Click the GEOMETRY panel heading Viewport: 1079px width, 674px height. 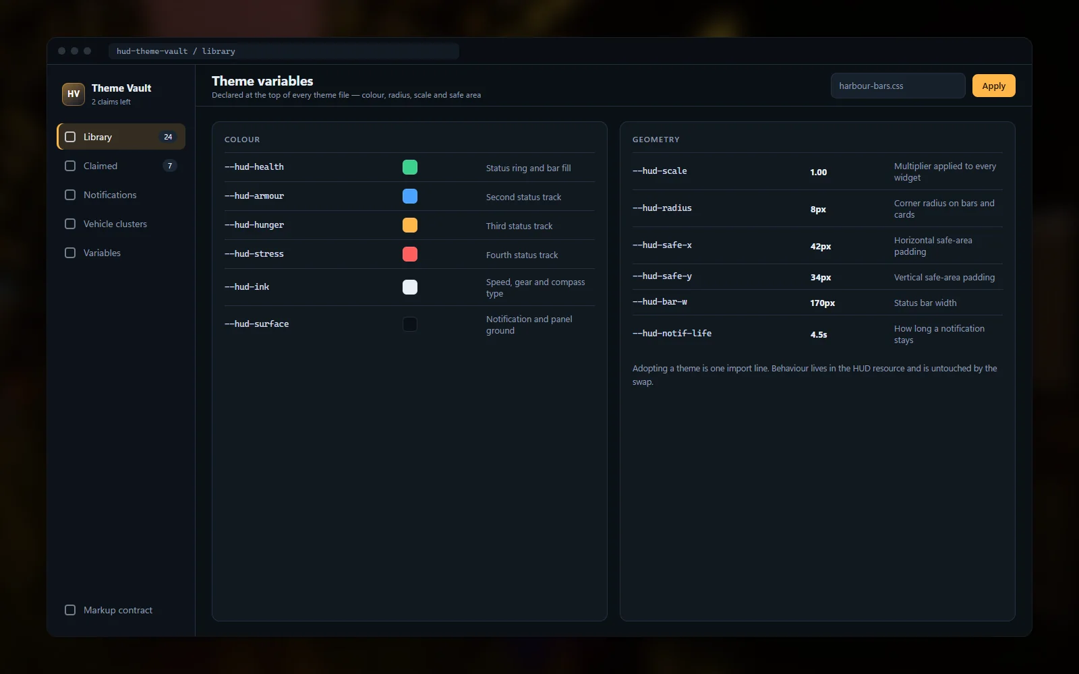[656, 140]
